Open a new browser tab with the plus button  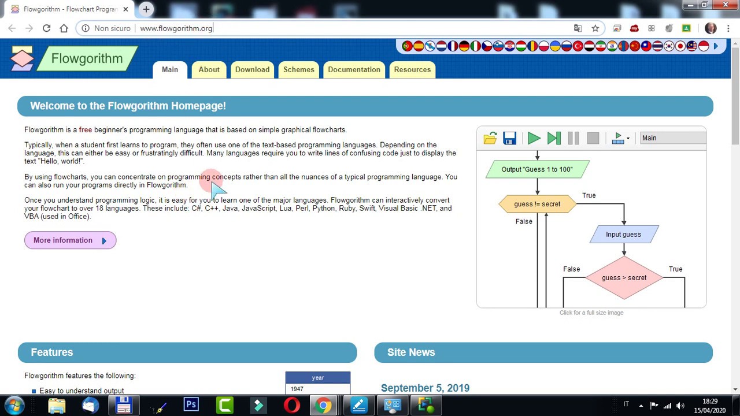tap(146, 9)
